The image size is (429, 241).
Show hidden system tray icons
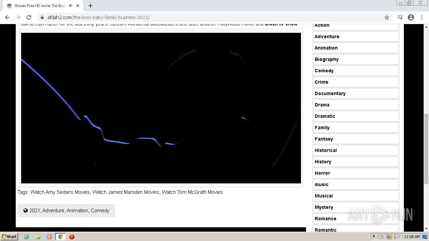[x=374, y=237]
